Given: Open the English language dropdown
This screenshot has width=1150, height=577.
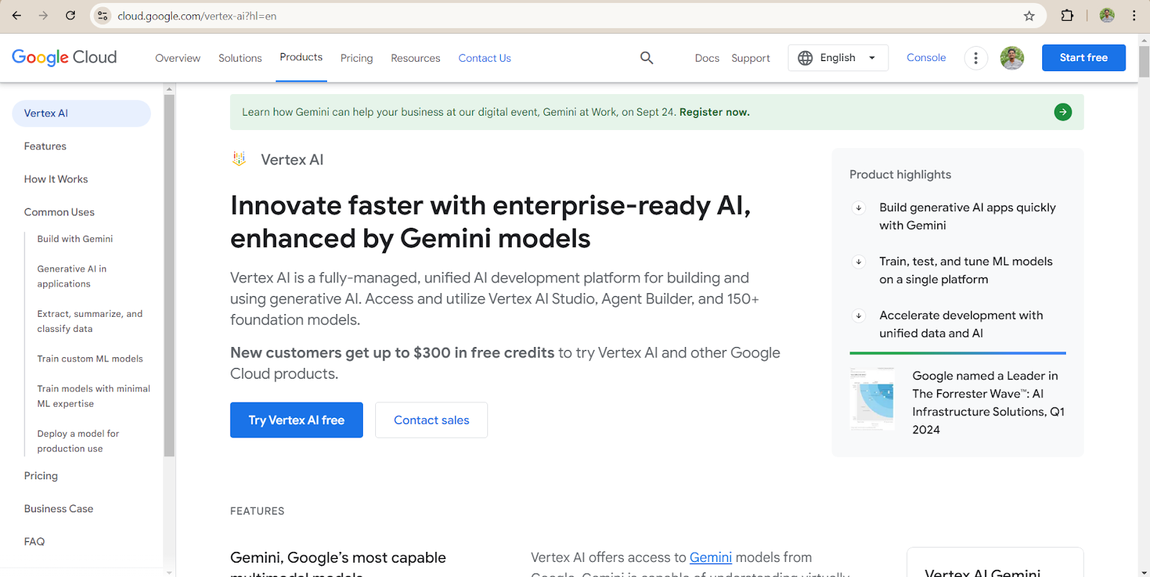Looking at the screenshot, I should (x=838, y=57).
